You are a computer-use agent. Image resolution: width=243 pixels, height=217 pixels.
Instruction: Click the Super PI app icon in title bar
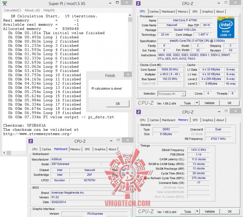click(5, 3)
